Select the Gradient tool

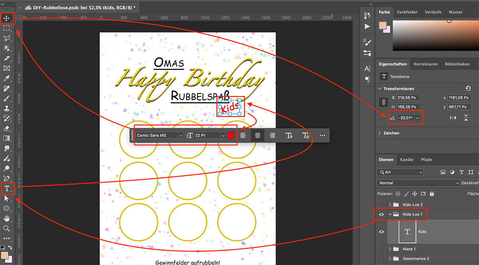[x=7, y=138]
